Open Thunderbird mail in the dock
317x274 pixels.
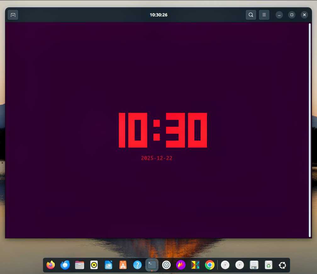[65, 265]
